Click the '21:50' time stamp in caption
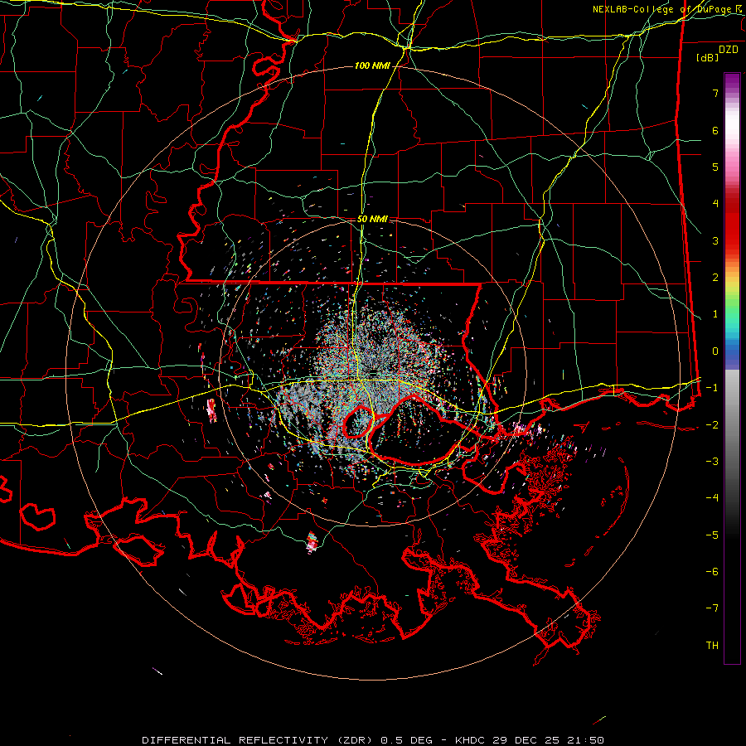 (x=585, y=740)
